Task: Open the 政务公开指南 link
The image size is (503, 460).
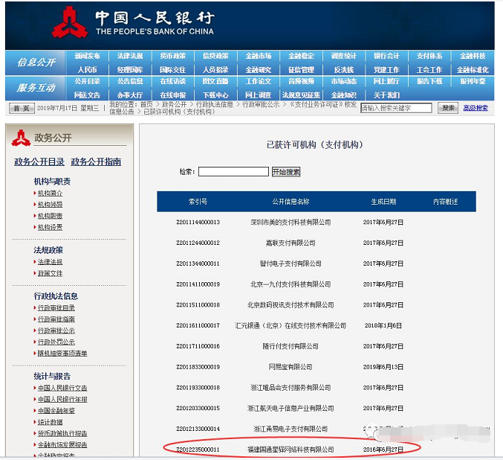Action: click(96, 162)
